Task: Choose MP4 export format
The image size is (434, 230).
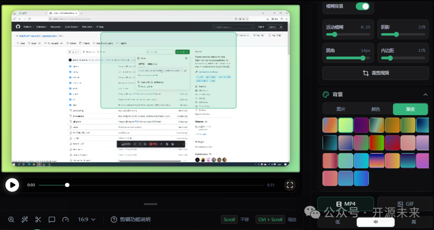Action: 346,204
